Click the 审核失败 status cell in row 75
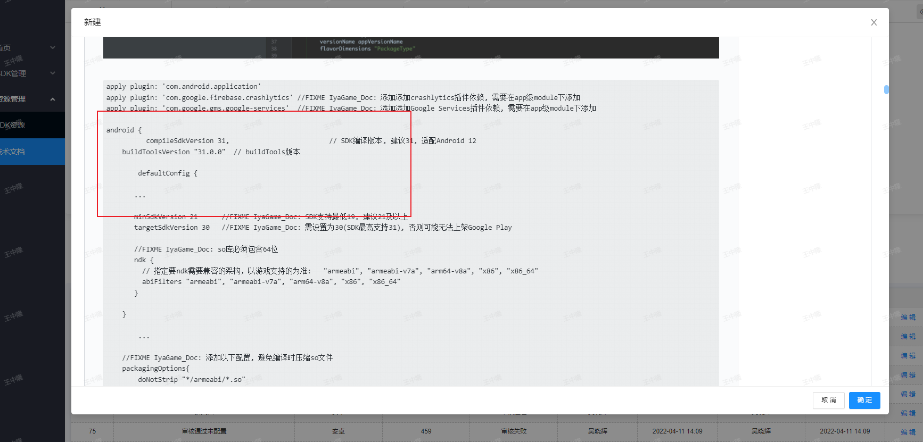This screenshot has height=442, width=923. 513,431
